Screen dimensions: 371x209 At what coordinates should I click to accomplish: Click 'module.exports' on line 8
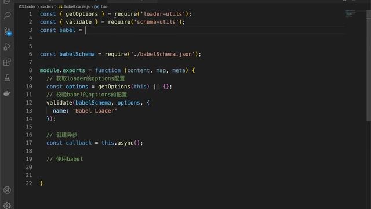pos(63,70)
